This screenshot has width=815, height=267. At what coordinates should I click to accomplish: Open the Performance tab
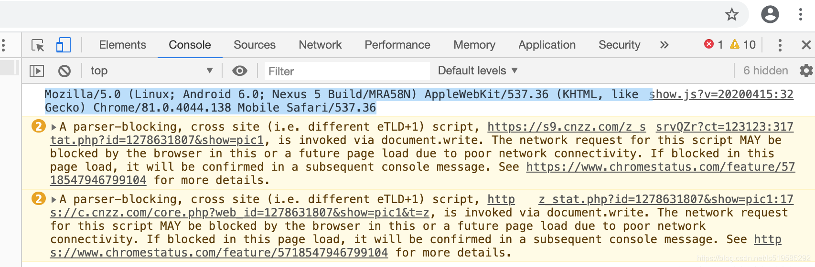pyautogui.click(x=397, y=45)
